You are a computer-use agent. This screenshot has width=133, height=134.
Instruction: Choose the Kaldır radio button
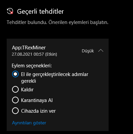[15, 89]
